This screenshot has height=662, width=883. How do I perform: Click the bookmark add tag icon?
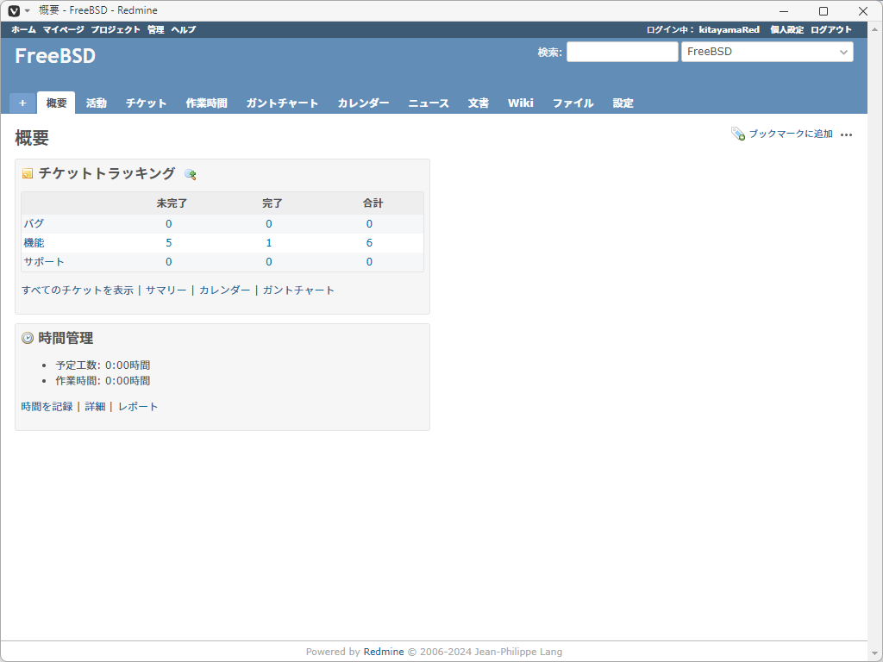coord(738,134)
